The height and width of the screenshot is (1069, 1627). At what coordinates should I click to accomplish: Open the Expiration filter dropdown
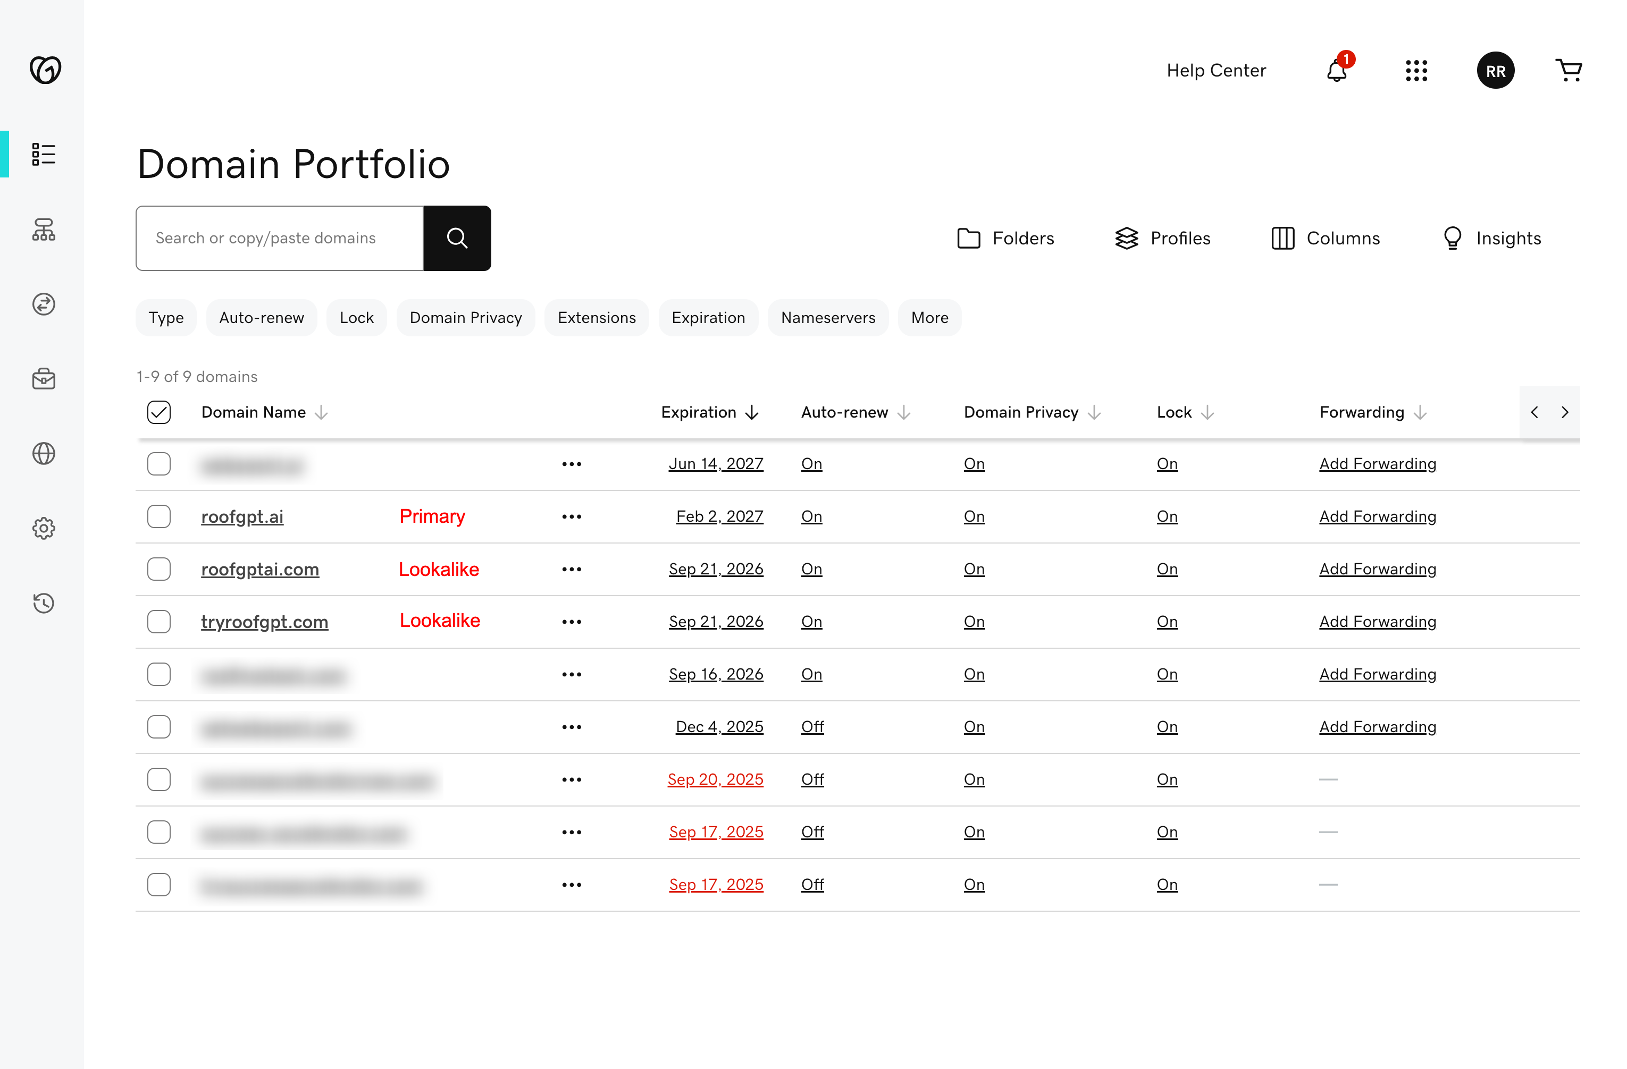click(x=708, y=317)
